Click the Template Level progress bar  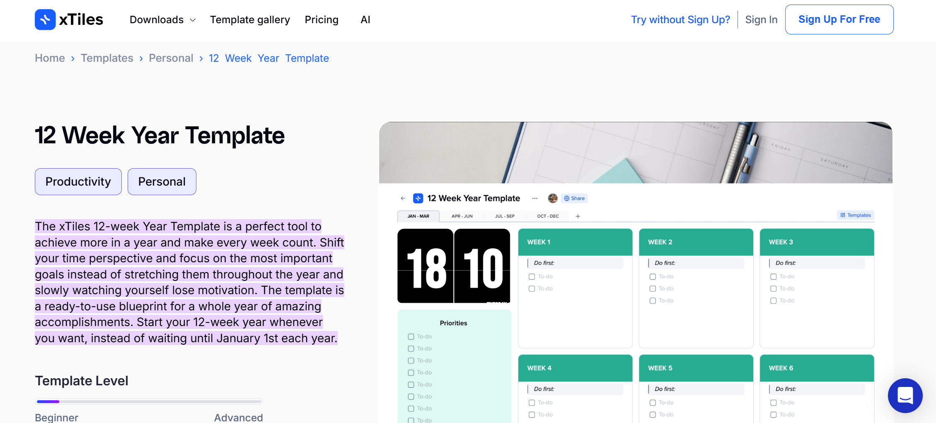(149, 401)
